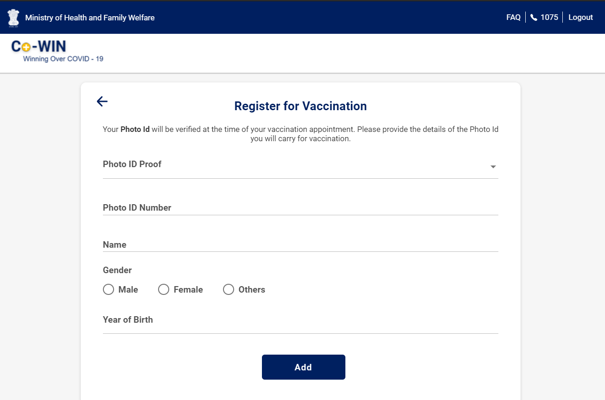
Task: Click into the Name input field
Action: [300, 245]
